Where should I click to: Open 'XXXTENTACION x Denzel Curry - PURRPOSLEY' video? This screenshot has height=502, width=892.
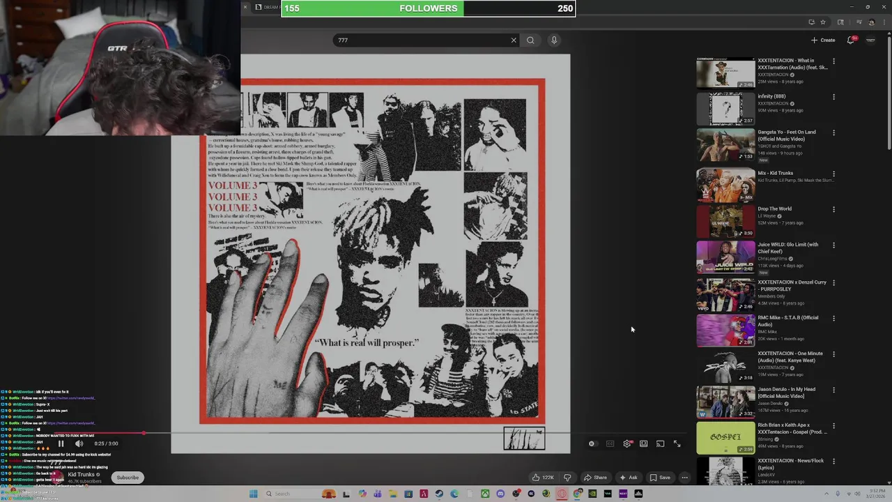[725, 294]
